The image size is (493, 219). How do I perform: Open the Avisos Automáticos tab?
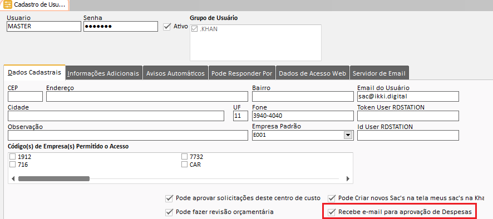(176, 73)
